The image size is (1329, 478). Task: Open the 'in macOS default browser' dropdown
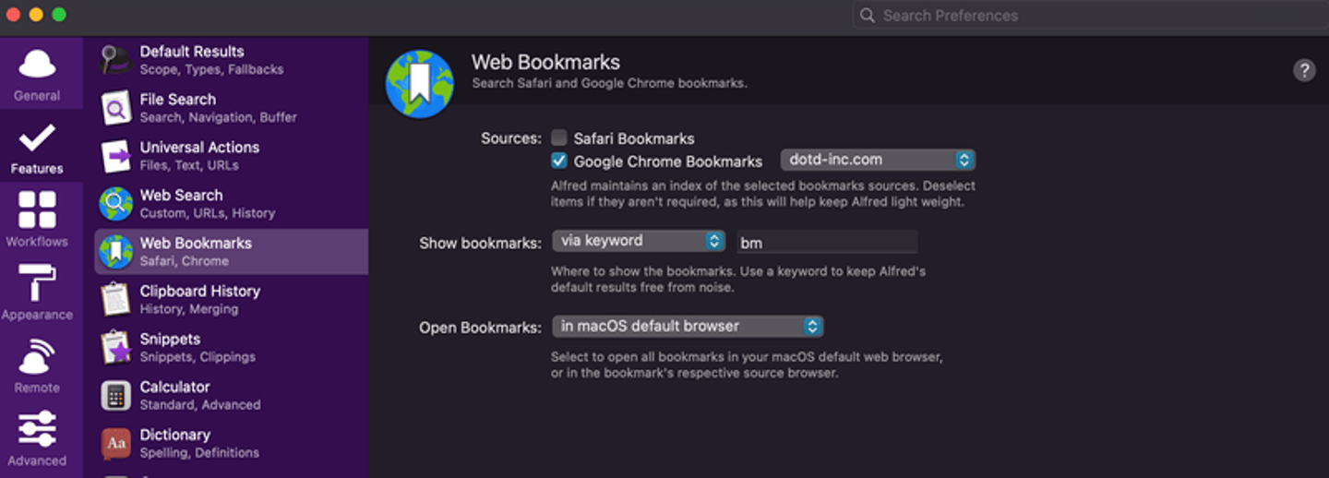tap(687, 326)
